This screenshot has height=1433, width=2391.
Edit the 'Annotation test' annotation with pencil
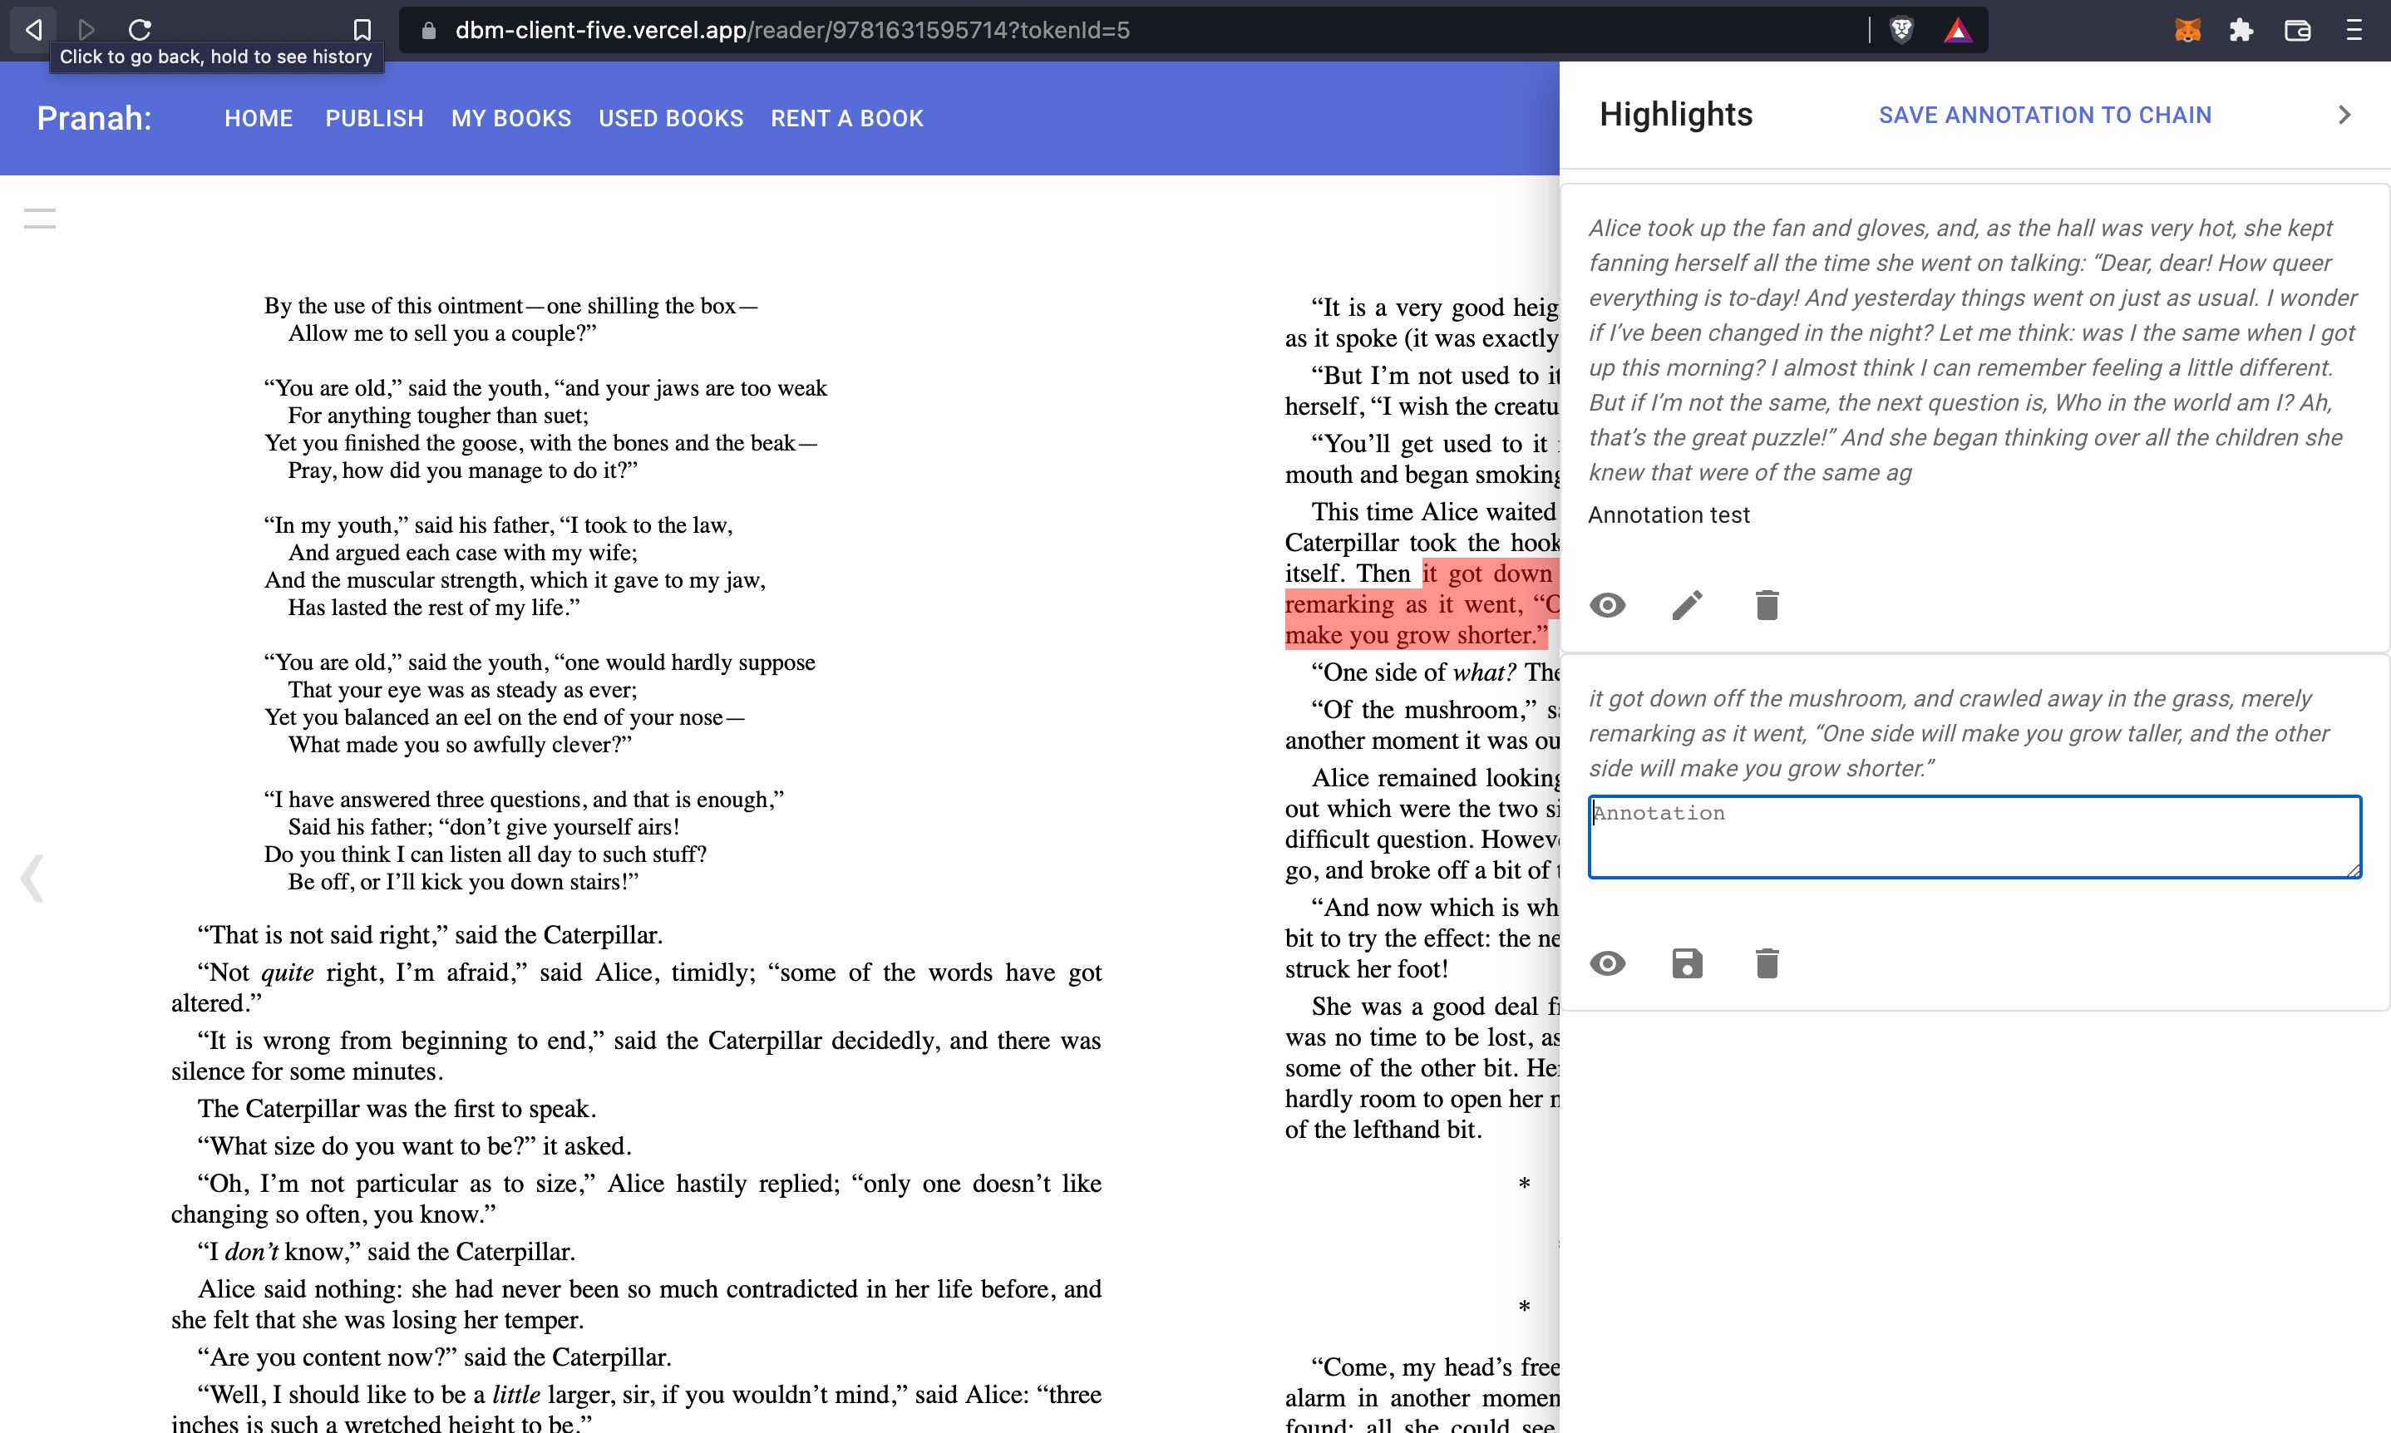click(x=1687, y=605)
